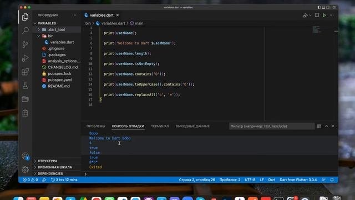Close the bottom panel
Screen dimensions: 355x200
333,126
